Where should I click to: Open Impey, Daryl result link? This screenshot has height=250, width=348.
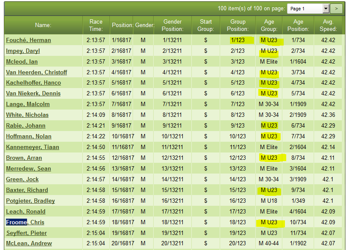(23, 51)
